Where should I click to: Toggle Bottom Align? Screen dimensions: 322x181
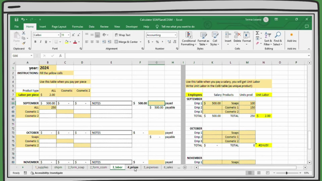pos(97,35)
